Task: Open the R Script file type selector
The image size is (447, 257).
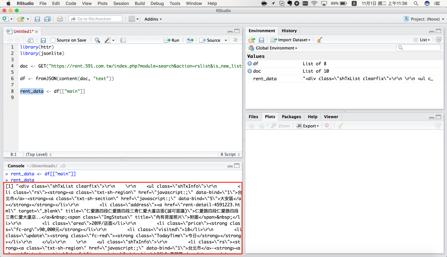Action: 230,154
